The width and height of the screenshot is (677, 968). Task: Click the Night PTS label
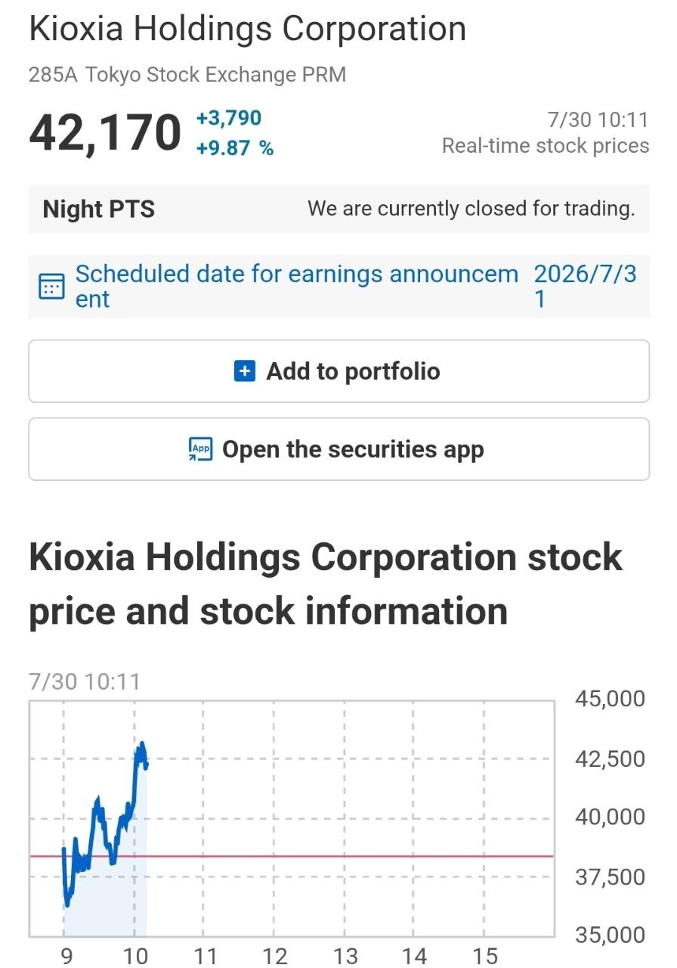point(99,209)
